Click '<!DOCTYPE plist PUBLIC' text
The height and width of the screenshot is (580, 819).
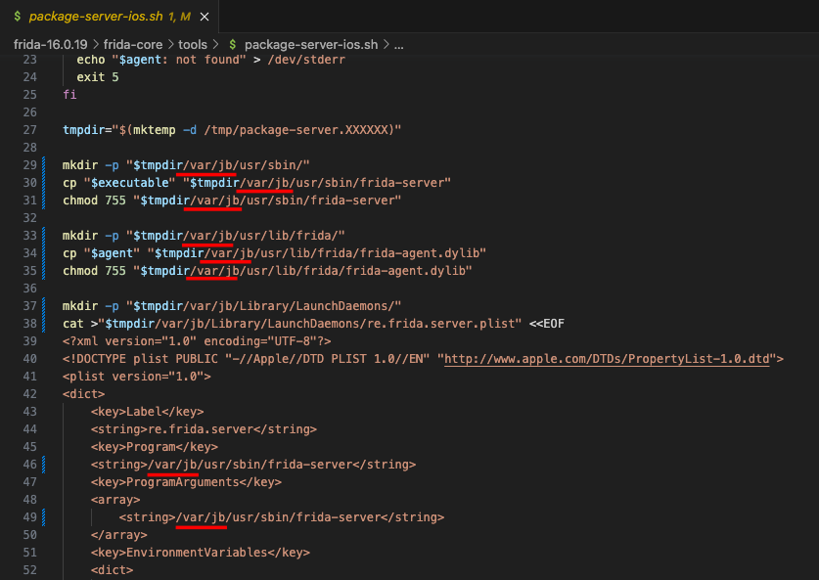pos(140,359)
